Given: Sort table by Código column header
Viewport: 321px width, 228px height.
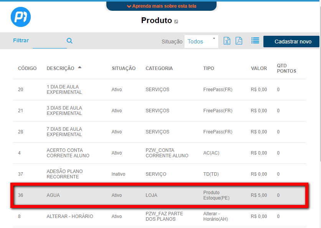Looking at the screenshot, I should point(27,68).
